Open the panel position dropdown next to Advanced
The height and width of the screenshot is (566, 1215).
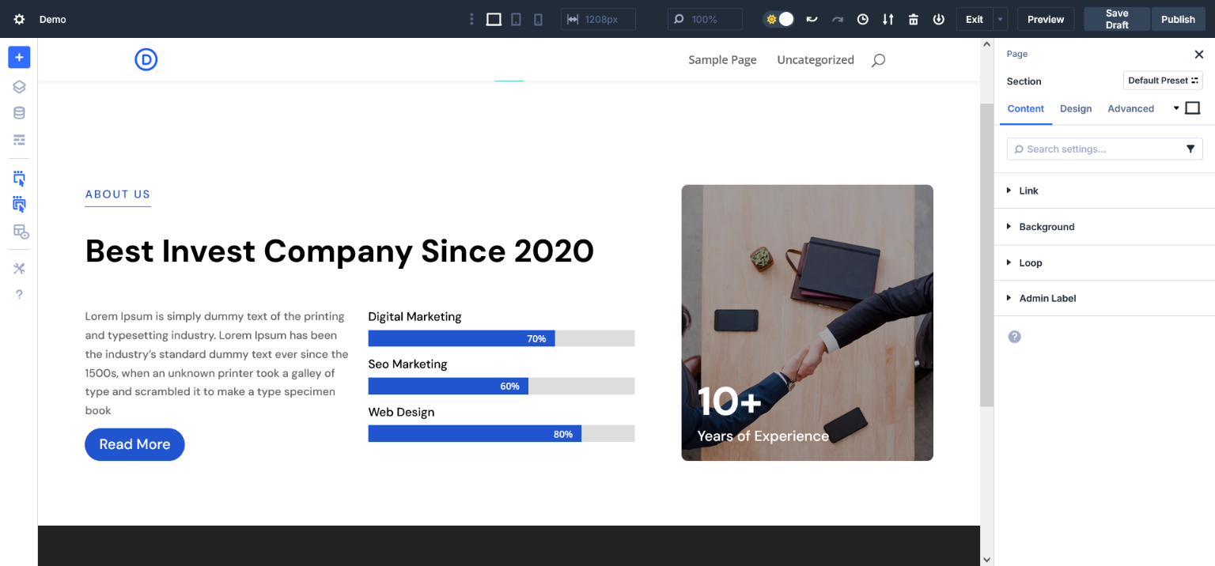[1176, 108]
